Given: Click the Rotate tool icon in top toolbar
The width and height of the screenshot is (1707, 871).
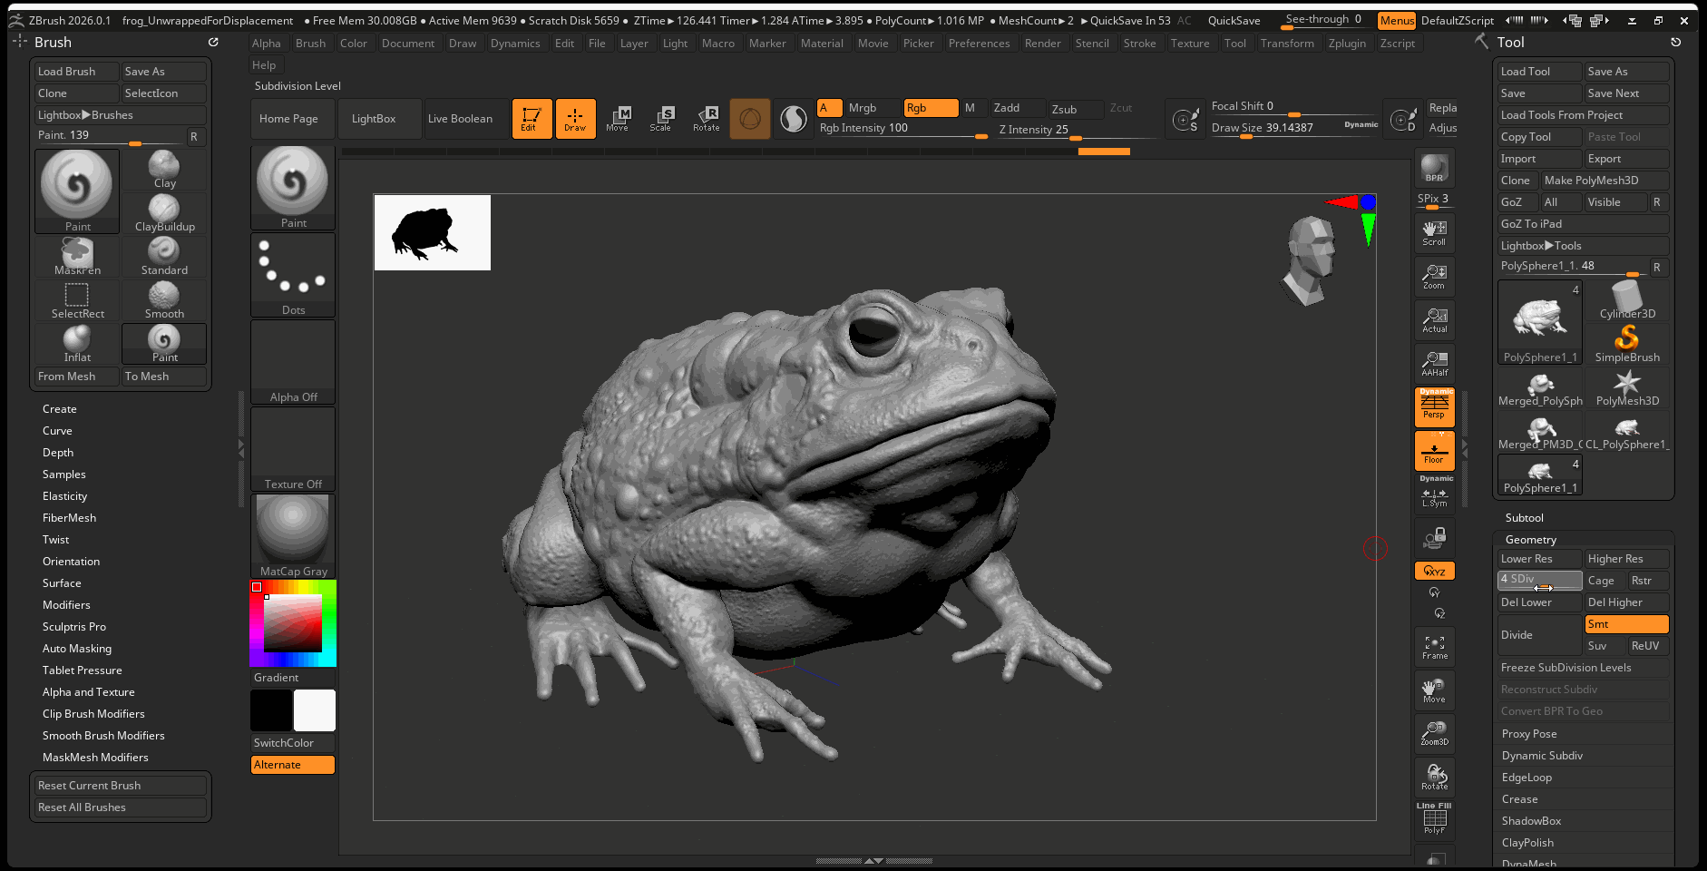Looking at the screenshot, I should coord(706,118).
